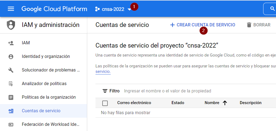Click CREAR CUENTA DE SERVICIO button

click(203, 25)
